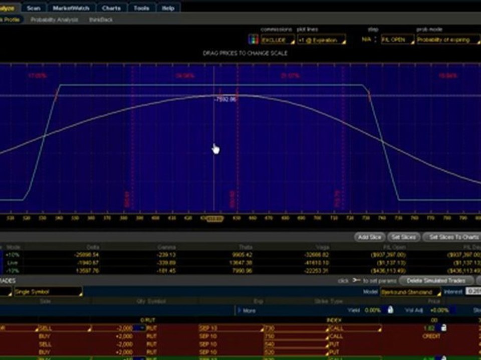Click the multicolor chart settings icon
481x360 pixels.
pos(253,39)
